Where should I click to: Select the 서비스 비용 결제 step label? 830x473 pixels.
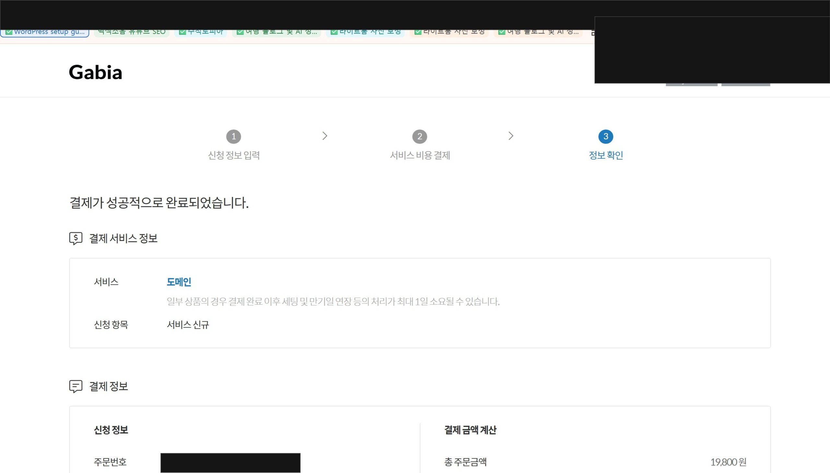[x=420, y=155]
